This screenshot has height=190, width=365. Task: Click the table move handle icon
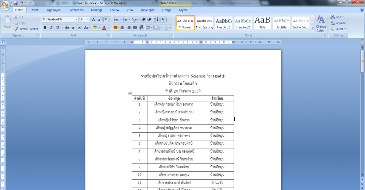pos(130,93)
